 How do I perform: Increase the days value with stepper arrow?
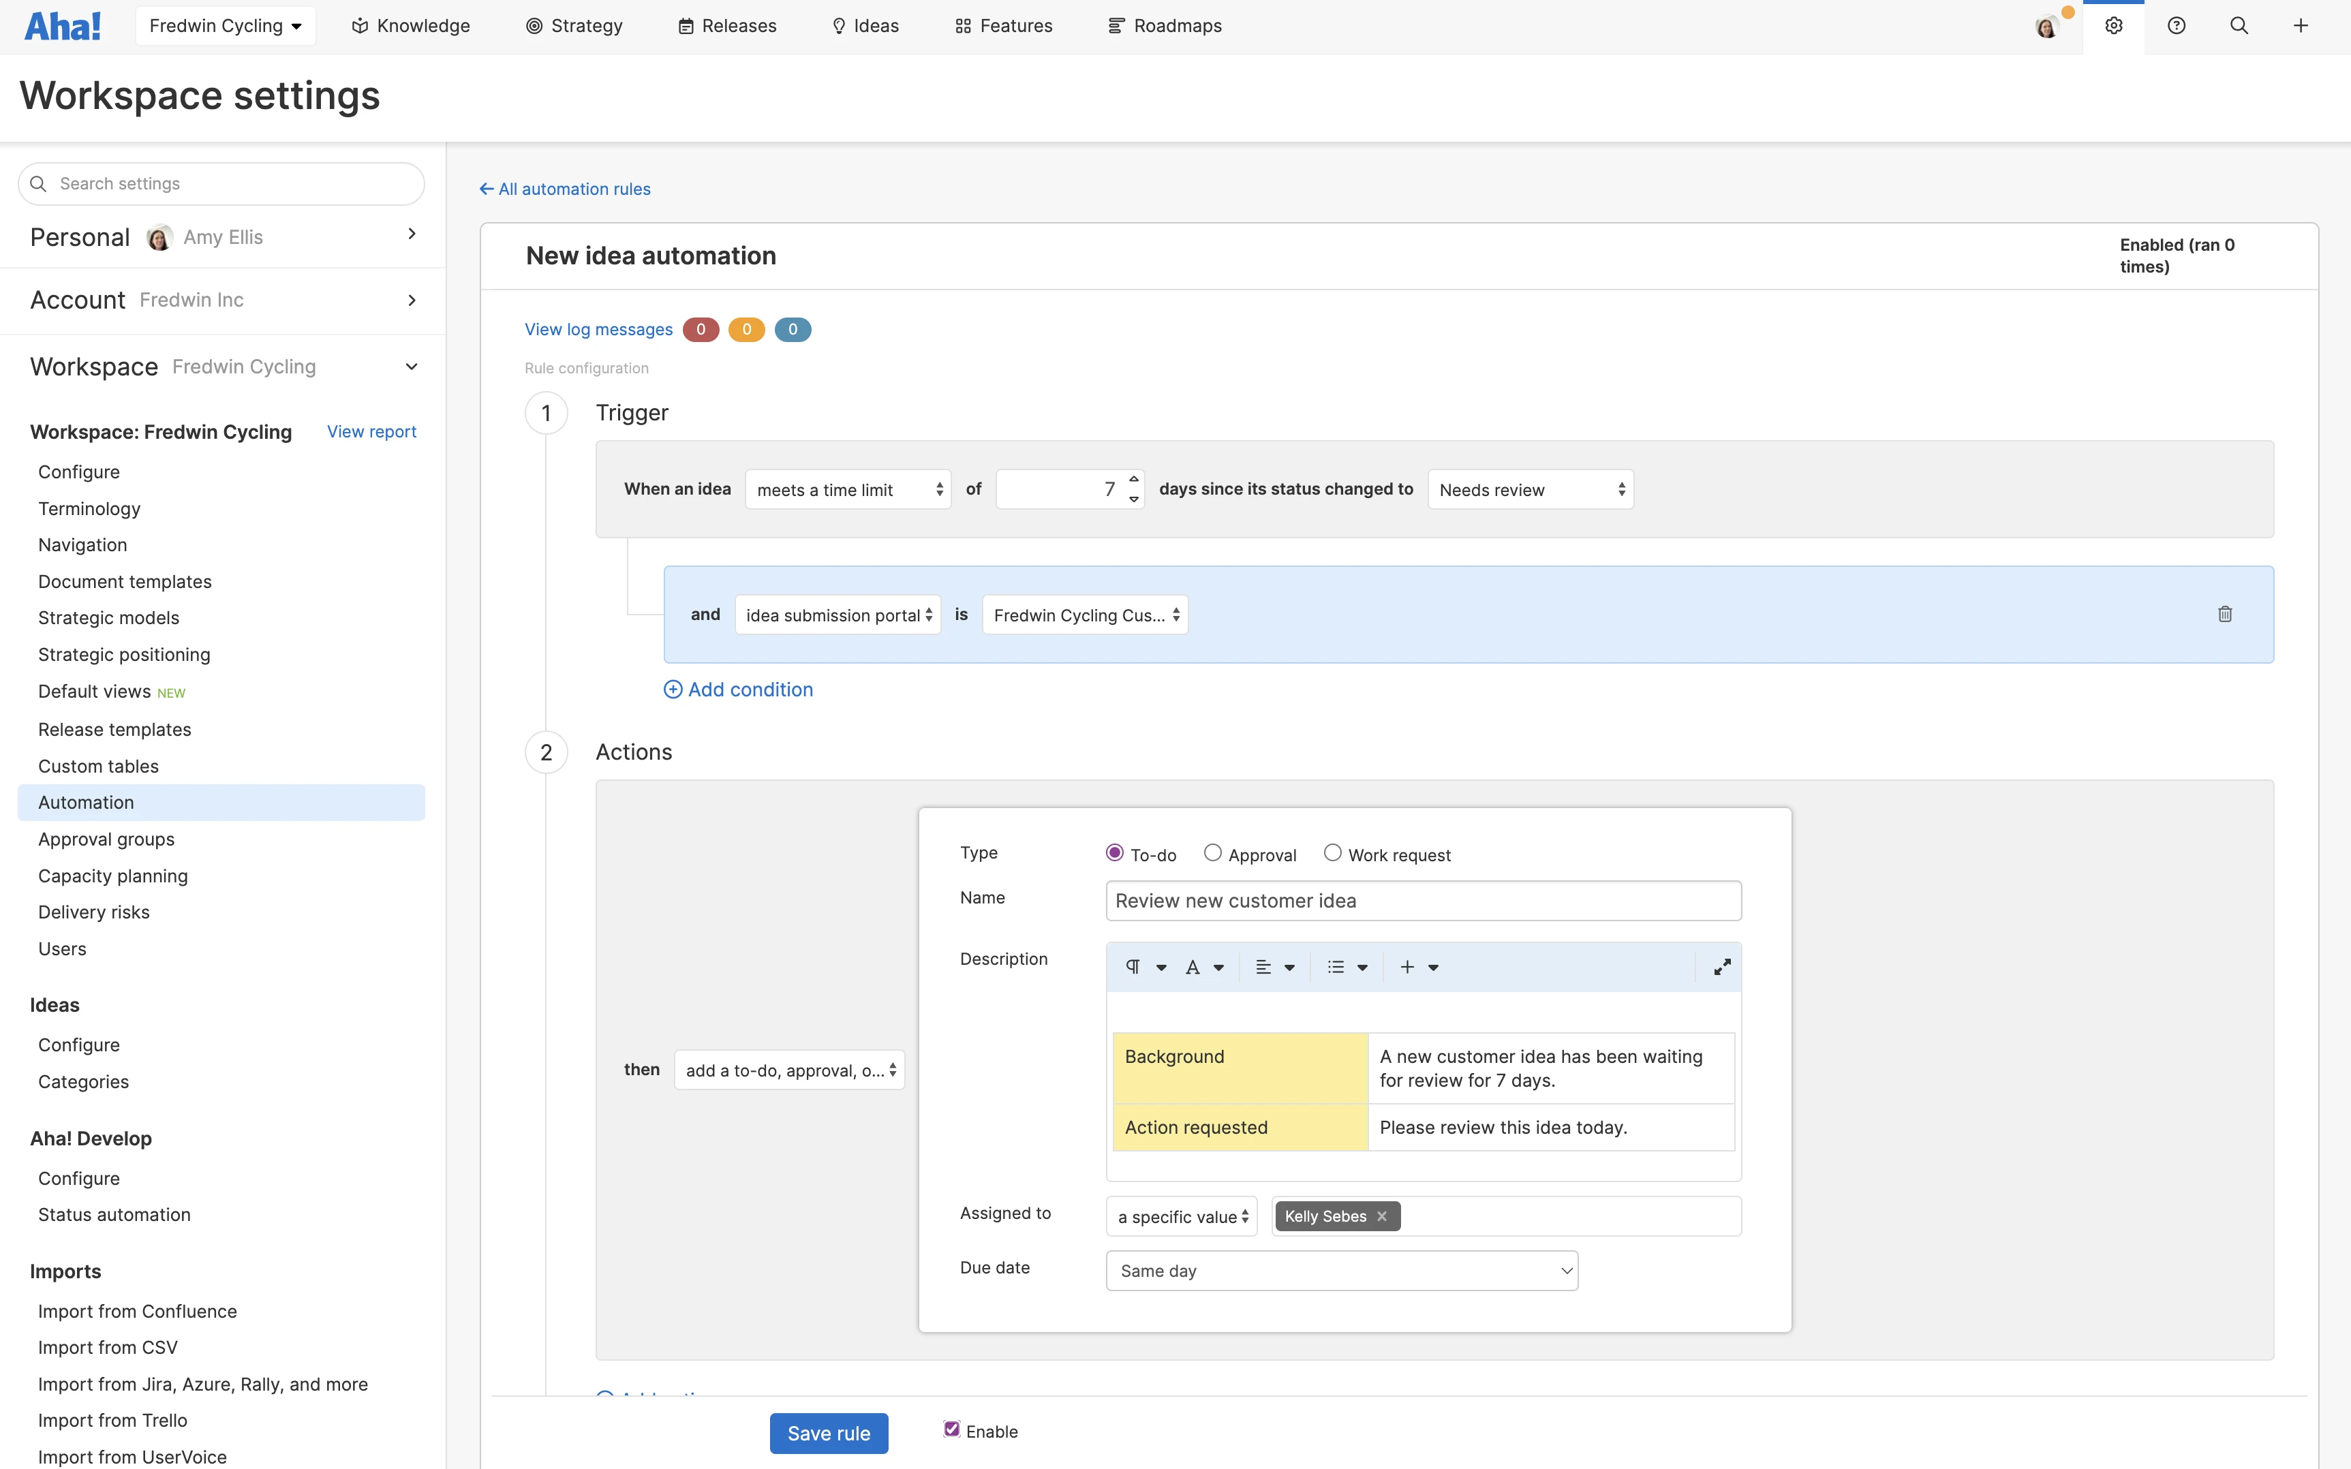click(1134, 479)
